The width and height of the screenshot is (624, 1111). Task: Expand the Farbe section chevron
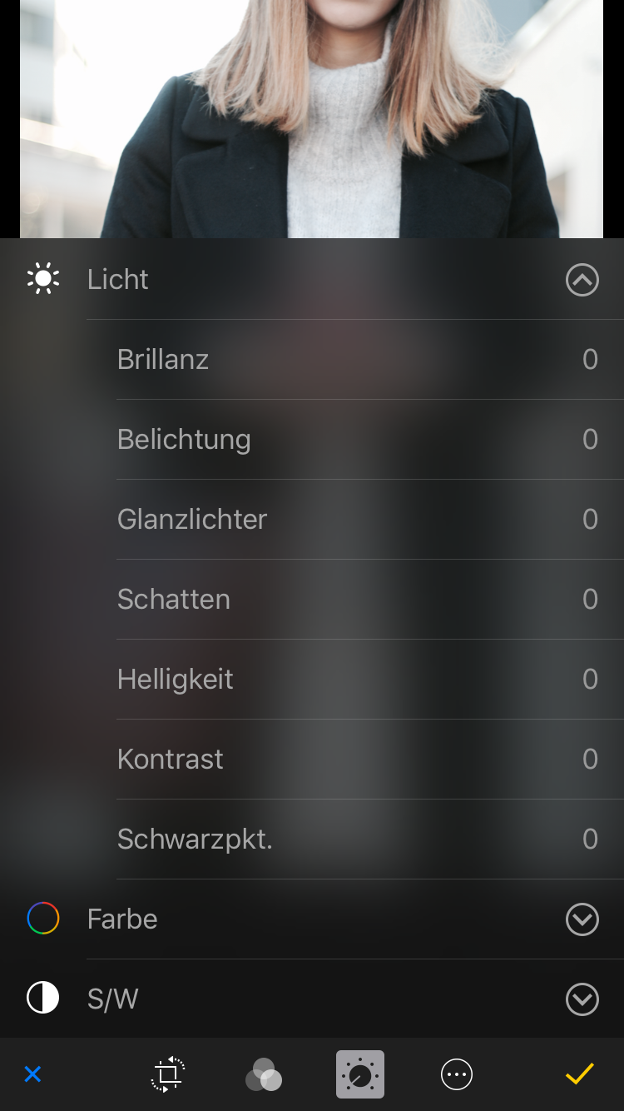point(582,919)
